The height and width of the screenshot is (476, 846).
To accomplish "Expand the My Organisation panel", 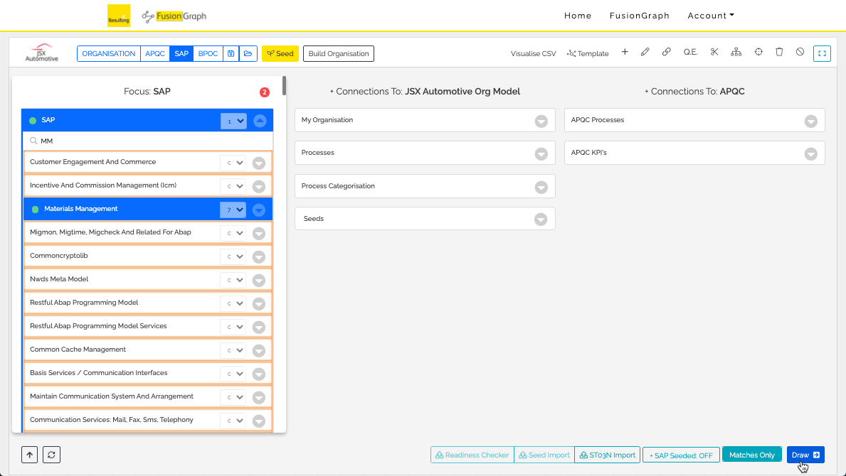I will point(541,121).
